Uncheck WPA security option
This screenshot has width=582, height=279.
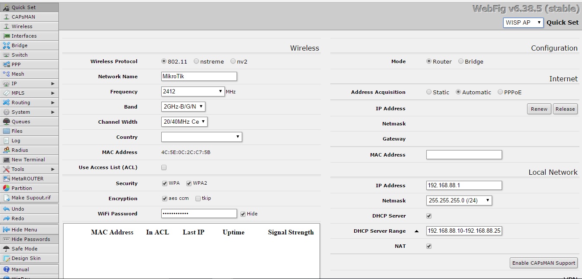(164, 183)
